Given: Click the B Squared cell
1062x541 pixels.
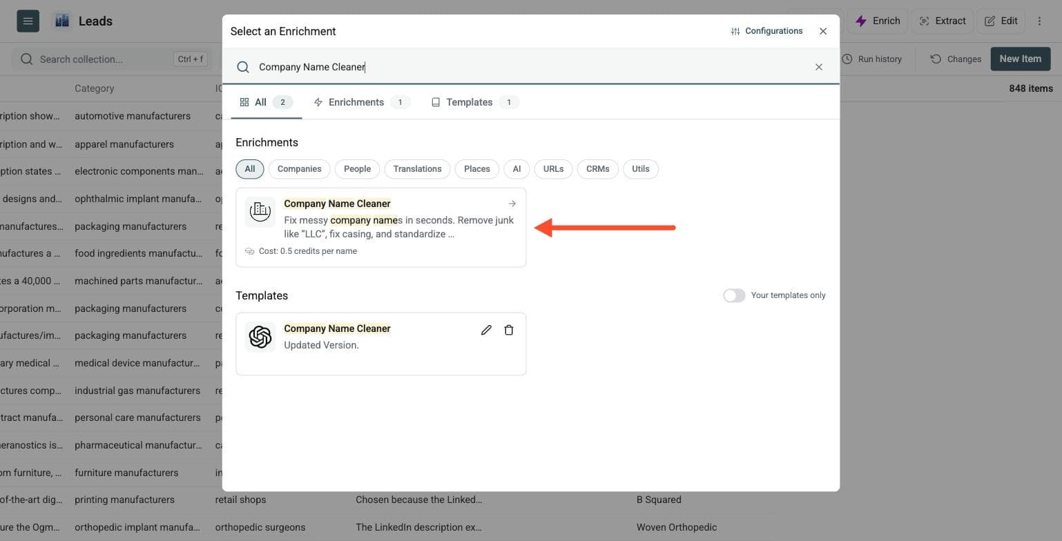Looking at the screenshot, I should [659, 500].
